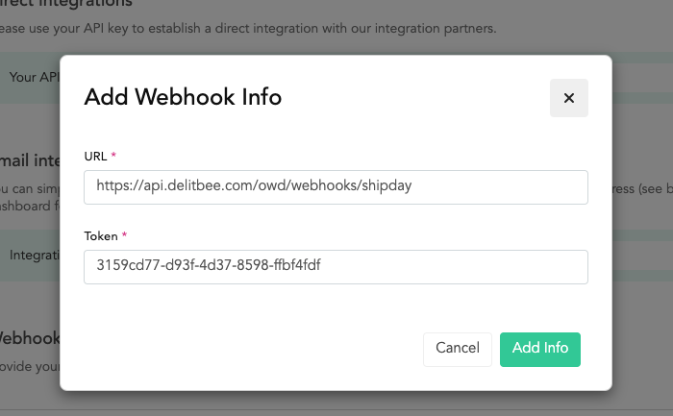Click the red asterisk beside Token
The height and width of the screenshot is (416, 673).
[124, 234]
